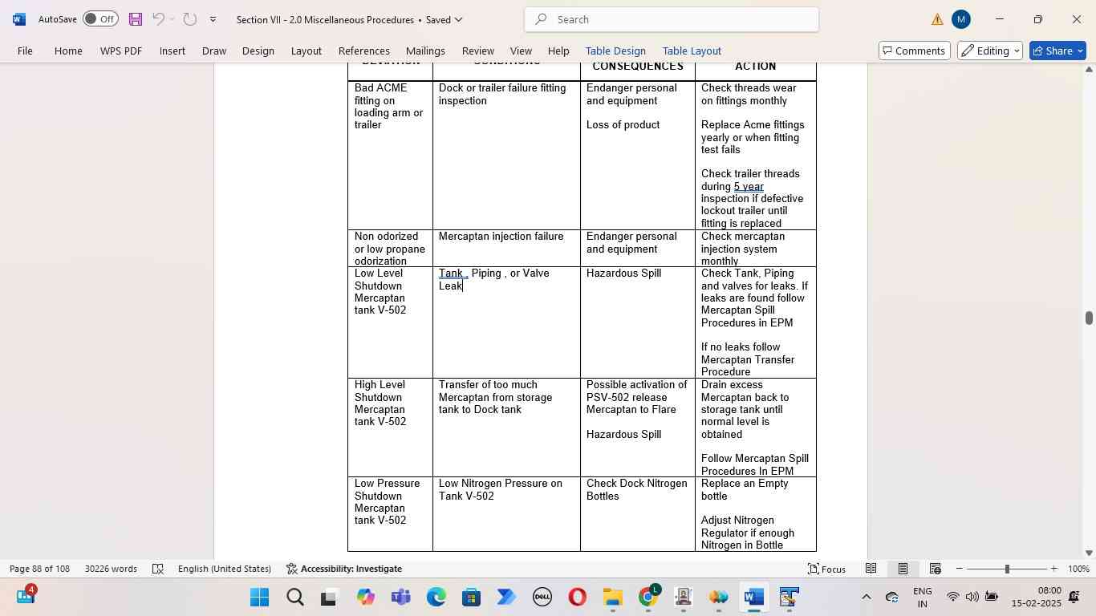Click taskbar search magnifier icon
1096x616 pixels.
click(294, 598)
